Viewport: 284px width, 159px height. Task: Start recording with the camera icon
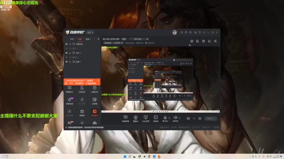pyautogui.click(x=189, y=118)
